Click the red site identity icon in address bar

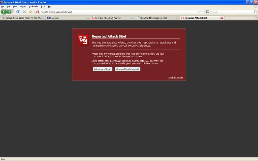[x=38, y=12]
